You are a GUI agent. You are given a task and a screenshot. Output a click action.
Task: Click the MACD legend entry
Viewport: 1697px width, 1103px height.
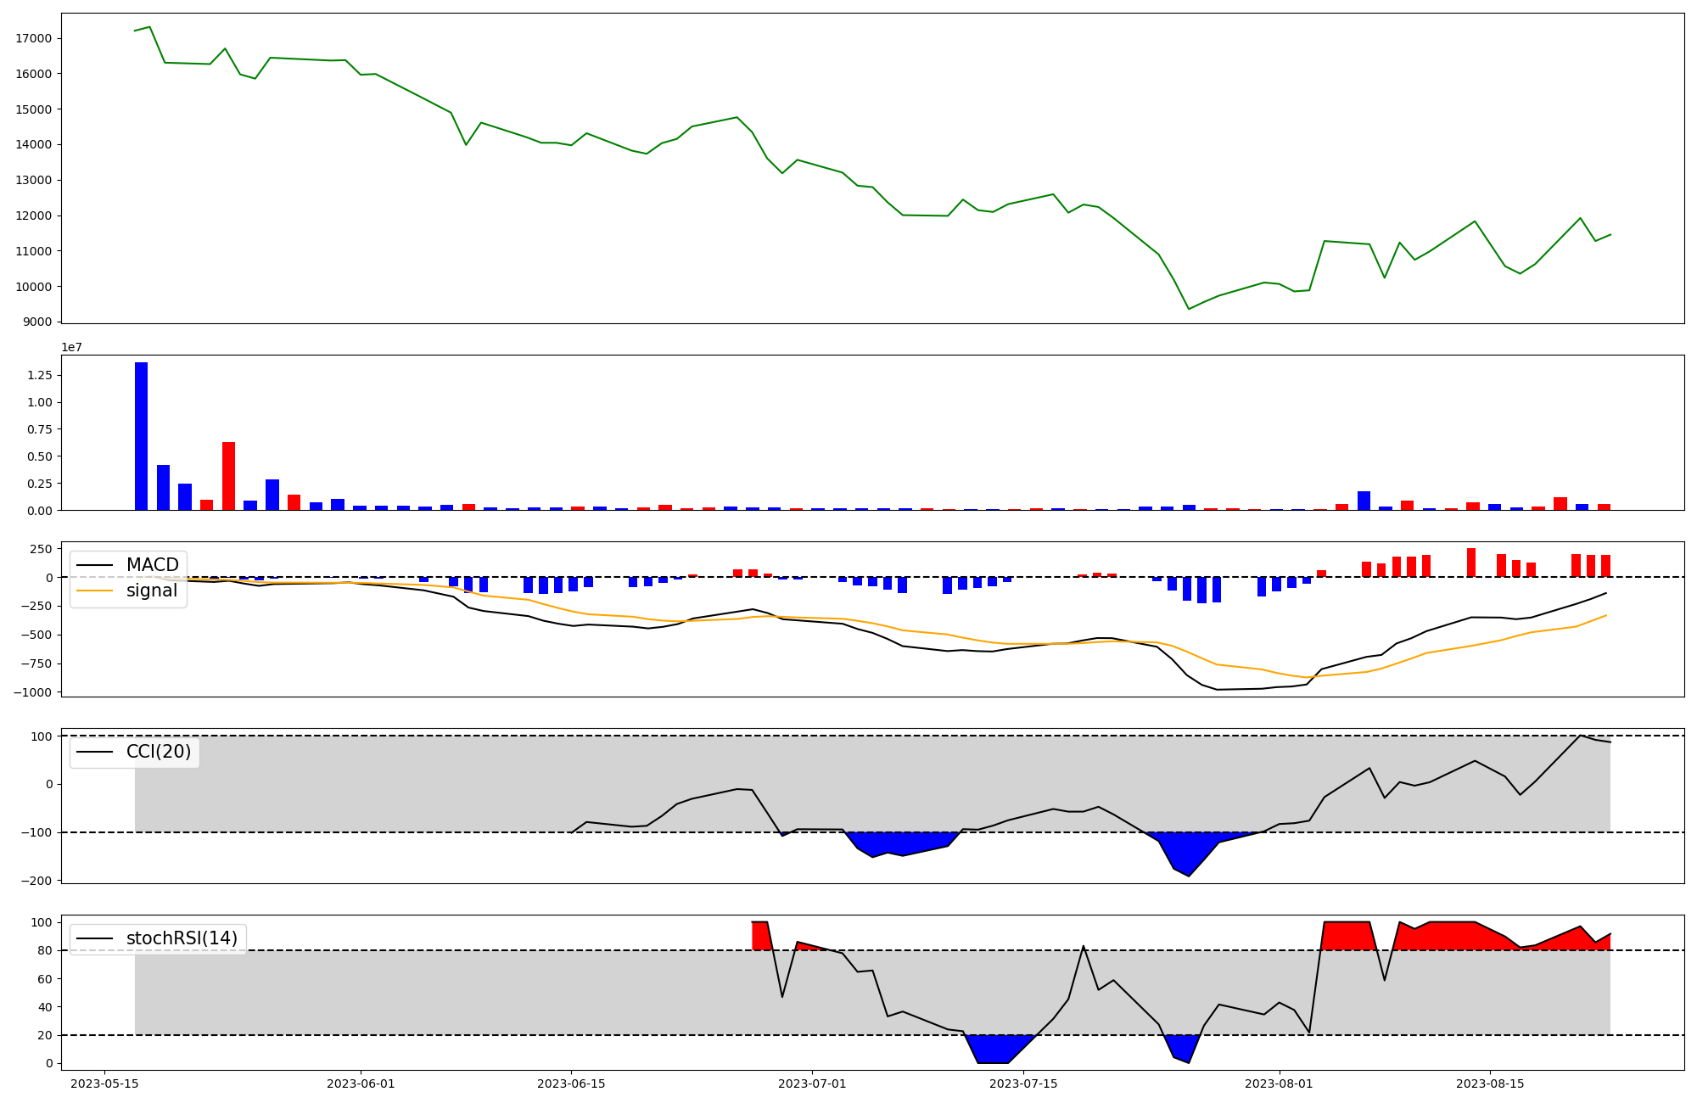tap(152, 565)
